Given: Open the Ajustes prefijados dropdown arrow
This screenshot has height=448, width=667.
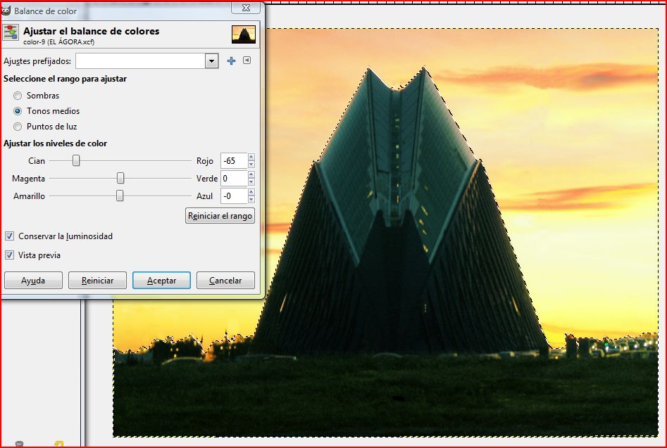Looking at the screenshot, I should point(211,61).
